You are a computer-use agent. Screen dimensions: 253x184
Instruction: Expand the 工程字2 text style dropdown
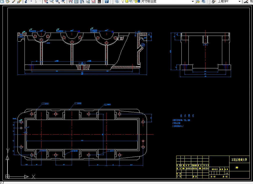[x=239, y=1]
